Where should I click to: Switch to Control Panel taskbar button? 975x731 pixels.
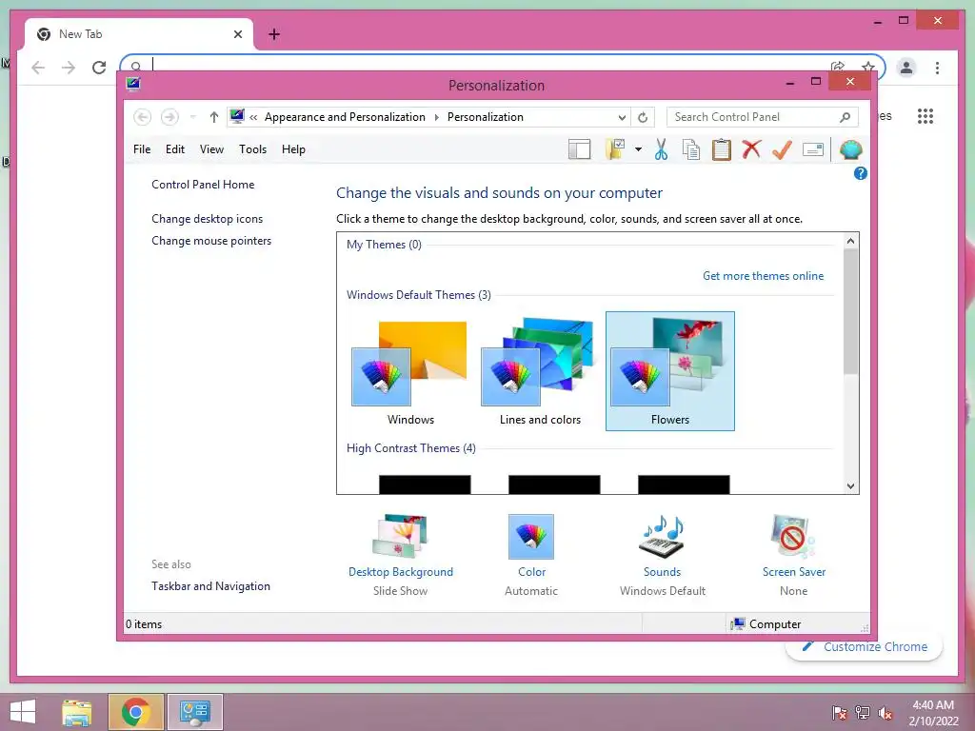pos(194,712)
